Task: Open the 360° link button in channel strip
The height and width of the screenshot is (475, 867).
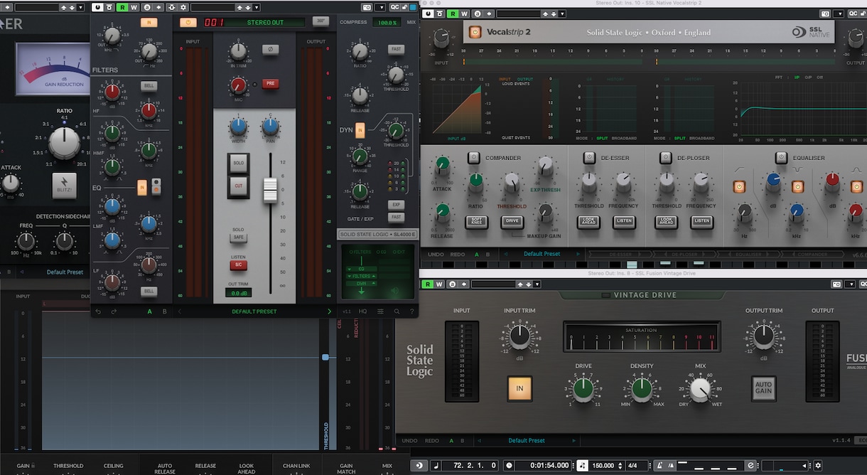Action: pos(321,21)
